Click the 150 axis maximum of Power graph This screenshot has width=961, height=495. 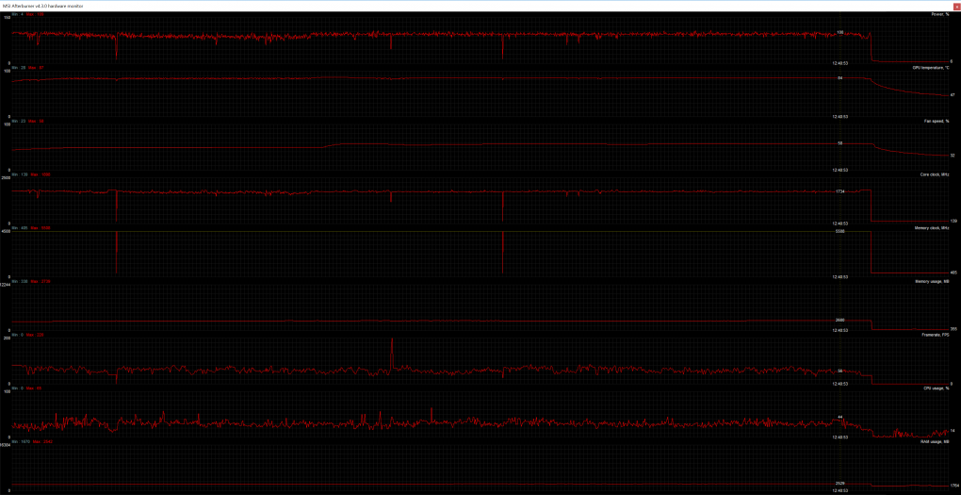click(7, 18)
